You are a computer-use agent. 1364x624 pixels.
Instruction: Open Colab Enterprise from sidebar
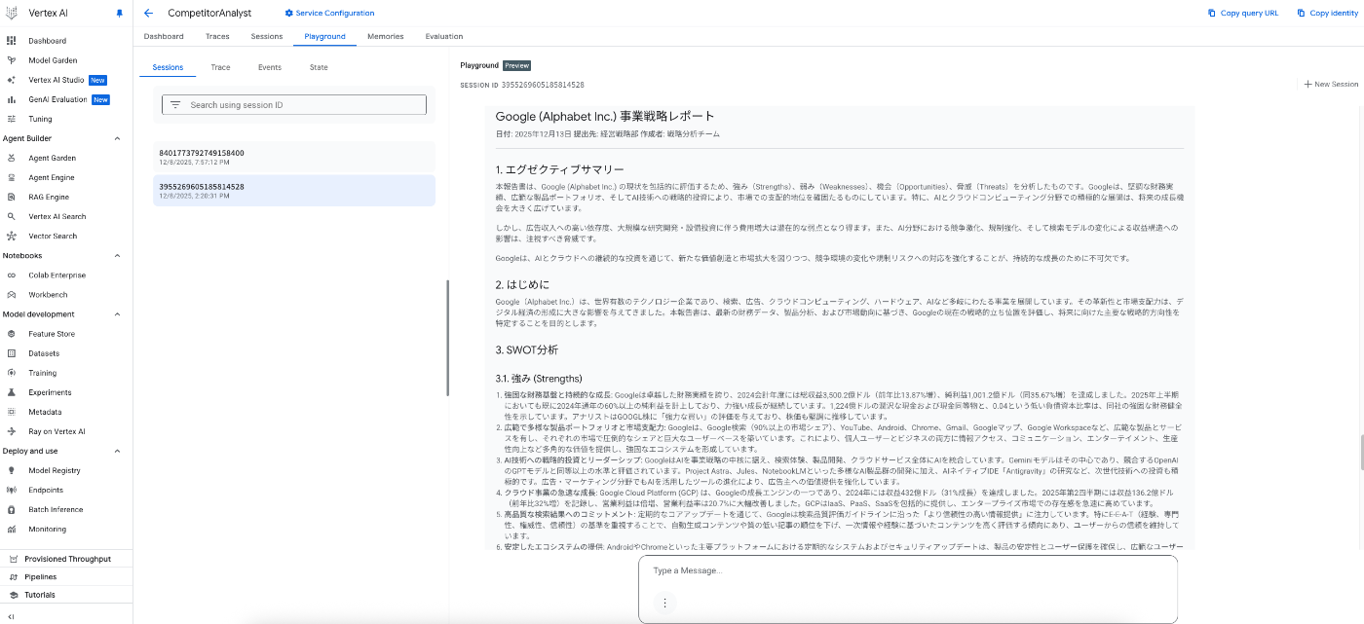tap(57, 275)
